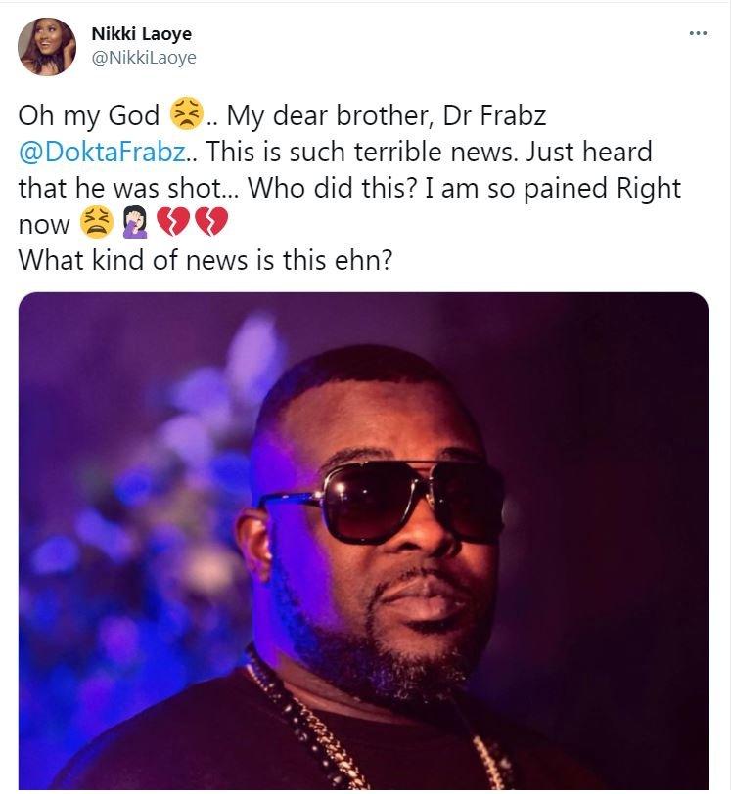Click the second broken heart emoji
The image size is (732, 794).
pyautogui.click(x=210, y=224)
